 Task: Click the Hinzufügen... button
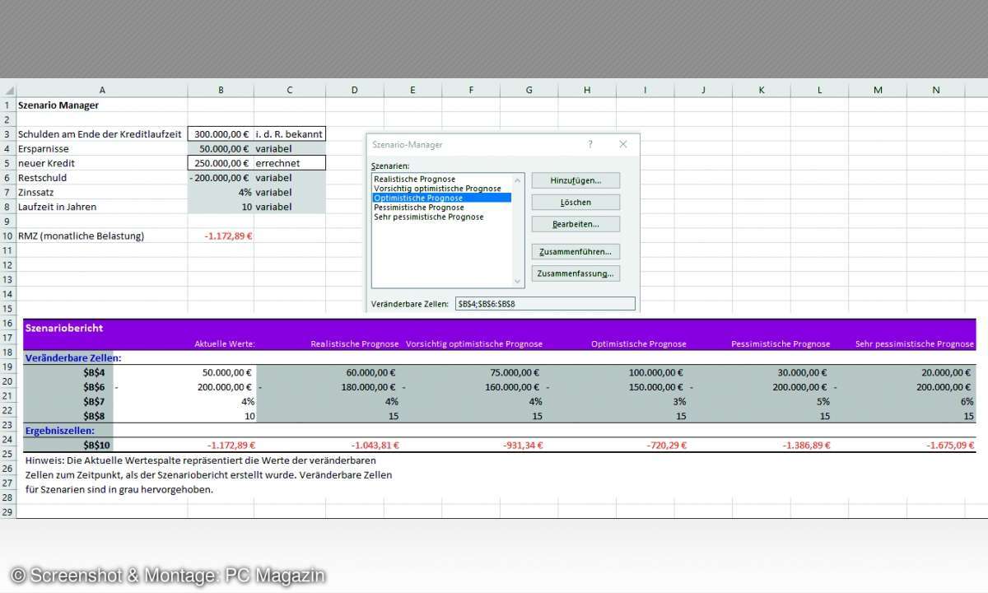point(576,180)
